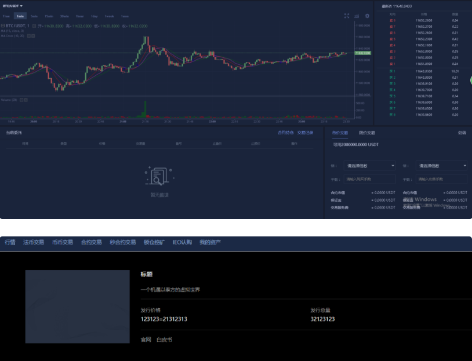Click the current price label on chart axis
Viewport: 472px width, 361px height.
click(363, 53)
